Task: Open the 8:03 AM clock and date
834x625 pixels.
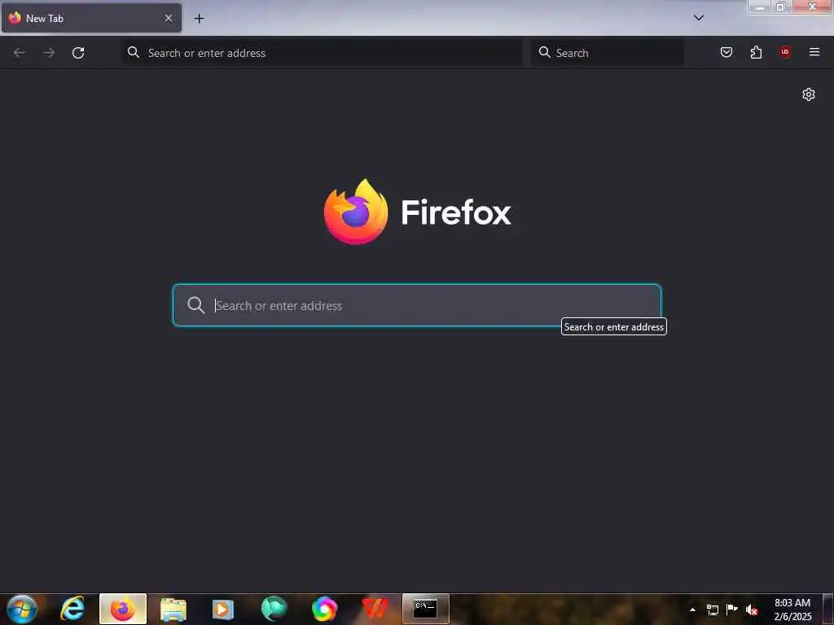Action: pyautogui.click(x=792, y=610)
